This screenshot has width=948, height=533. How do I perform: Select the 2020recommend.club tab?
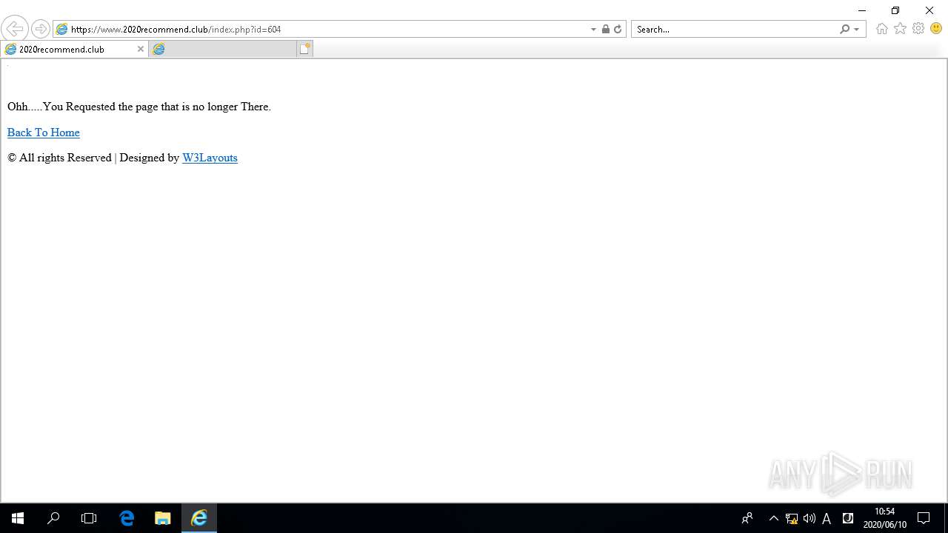74,50
